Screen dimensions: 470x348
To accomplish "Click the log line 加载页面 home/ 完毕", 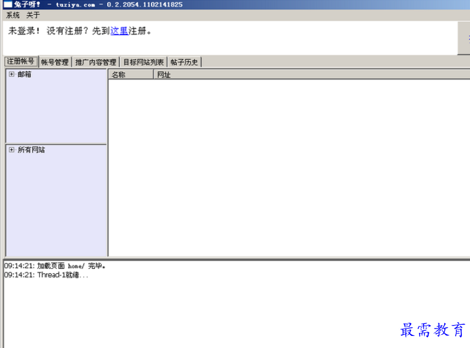I will [55, 266].
